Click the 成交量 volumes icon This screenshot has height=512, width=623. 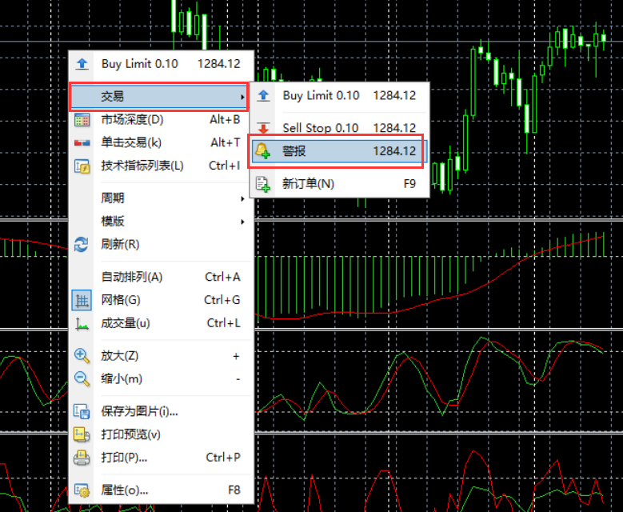click(82, 324)
